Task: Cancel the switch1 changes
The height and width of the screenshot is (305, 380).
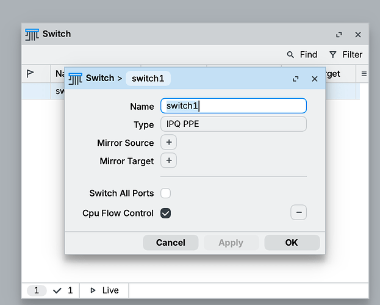Action: coord(171,242)
